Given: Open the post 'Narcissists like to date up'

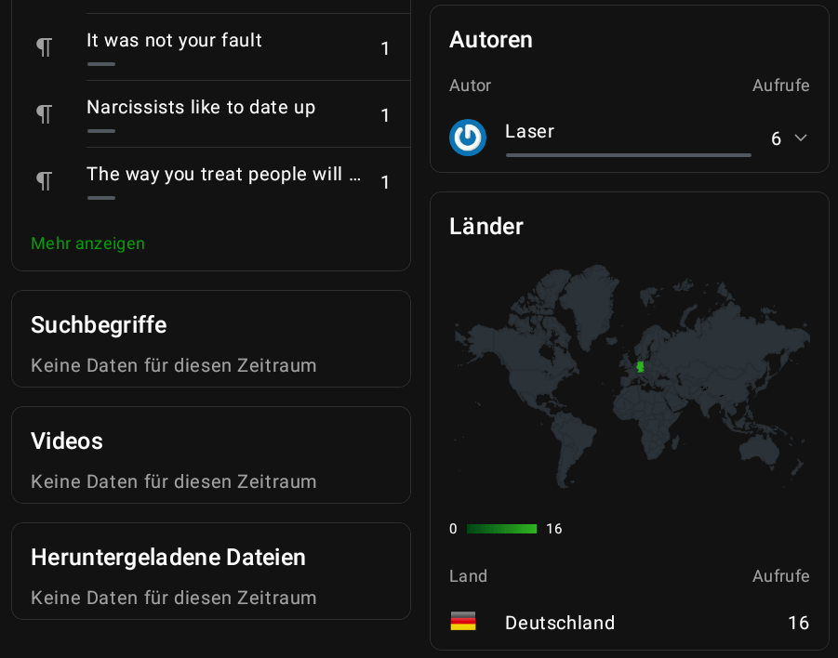Looking at the screenshot, I should point(201,108).
